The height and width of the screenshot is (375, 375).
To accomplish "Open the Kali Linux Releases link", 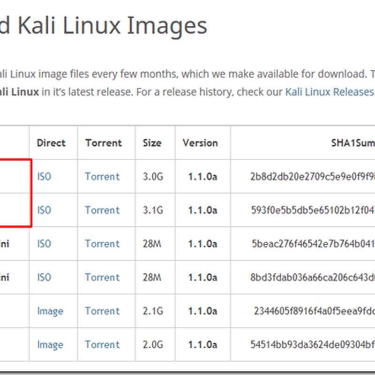I will pos(330,92).
